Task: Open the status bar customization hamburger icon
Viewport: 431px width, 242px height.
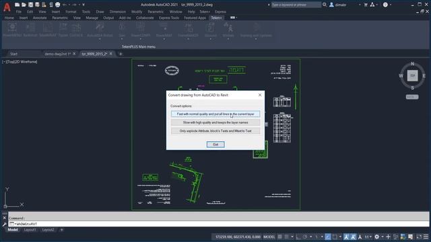Action: coord(426,237)
